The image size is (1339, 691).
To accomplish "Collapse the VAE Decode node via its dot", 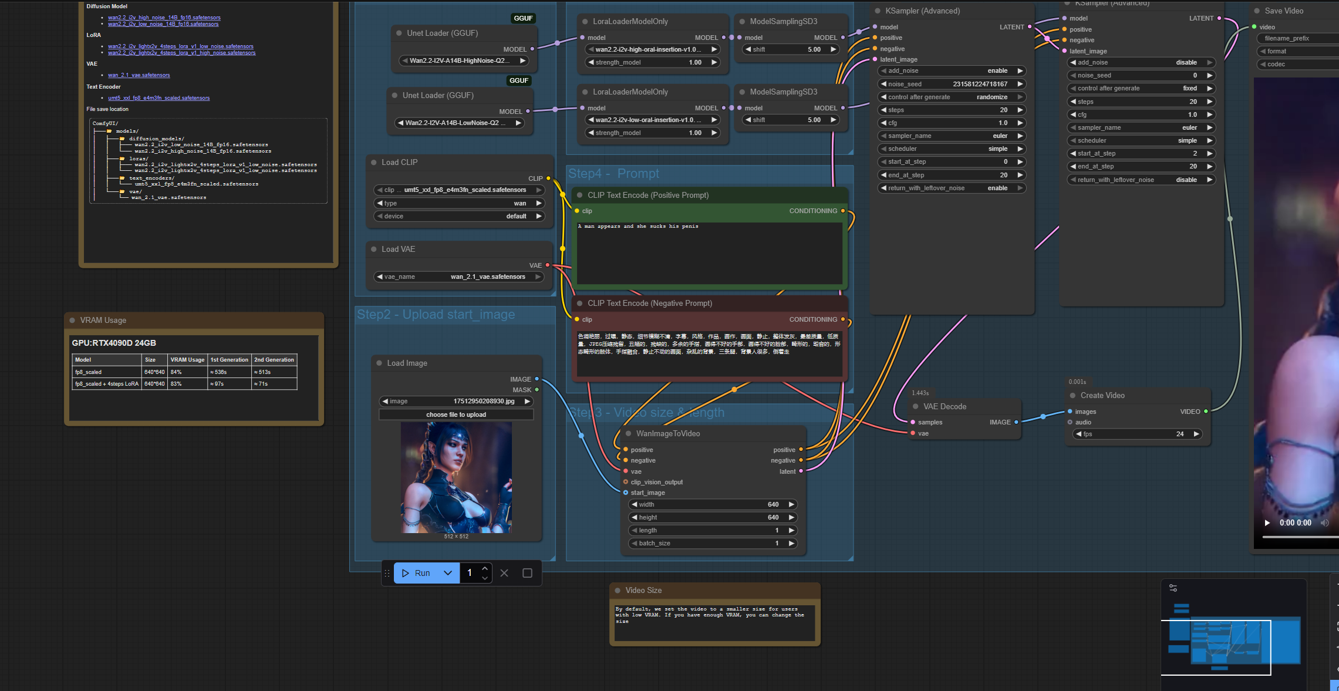I will coord(916,406).
